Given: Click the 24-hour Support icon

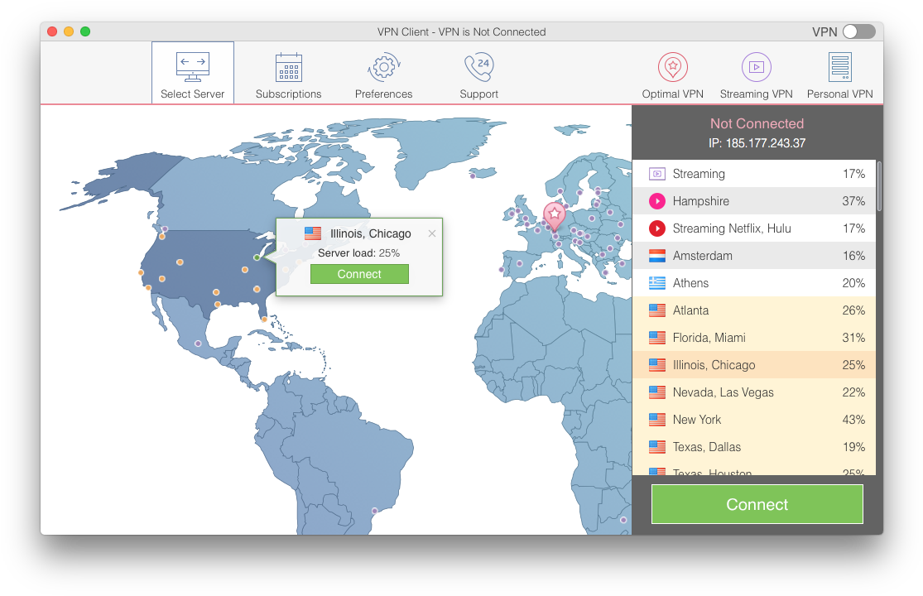Looking at the screenshot, I should pos(478,65).
